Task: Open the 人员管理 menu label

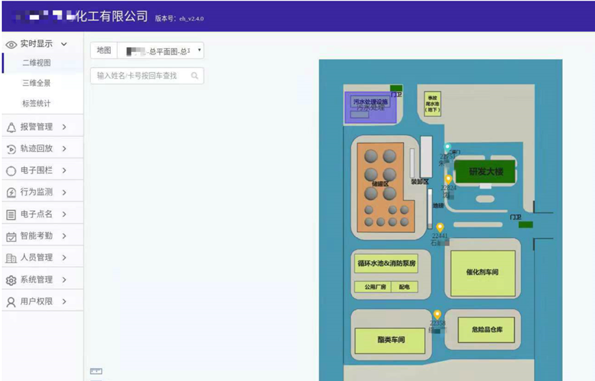Action: click(x=36, y=258)
